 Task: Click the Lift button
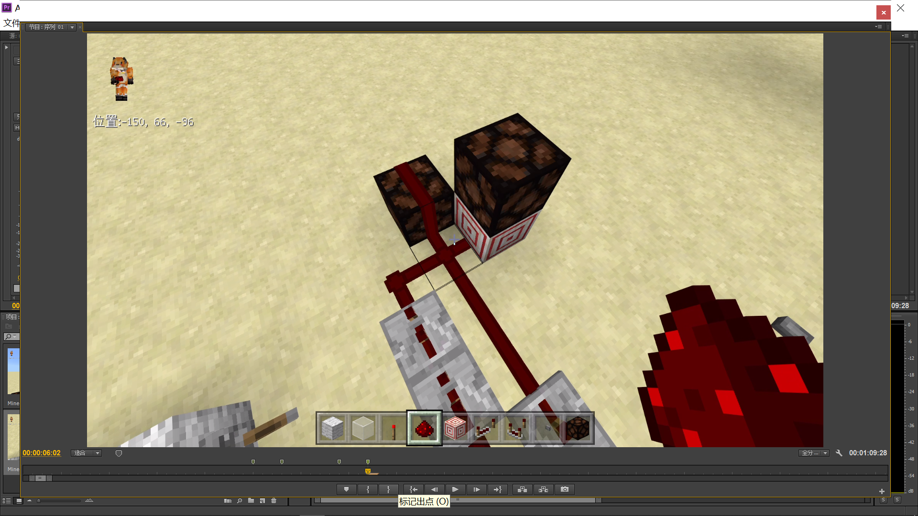point(522,489)
